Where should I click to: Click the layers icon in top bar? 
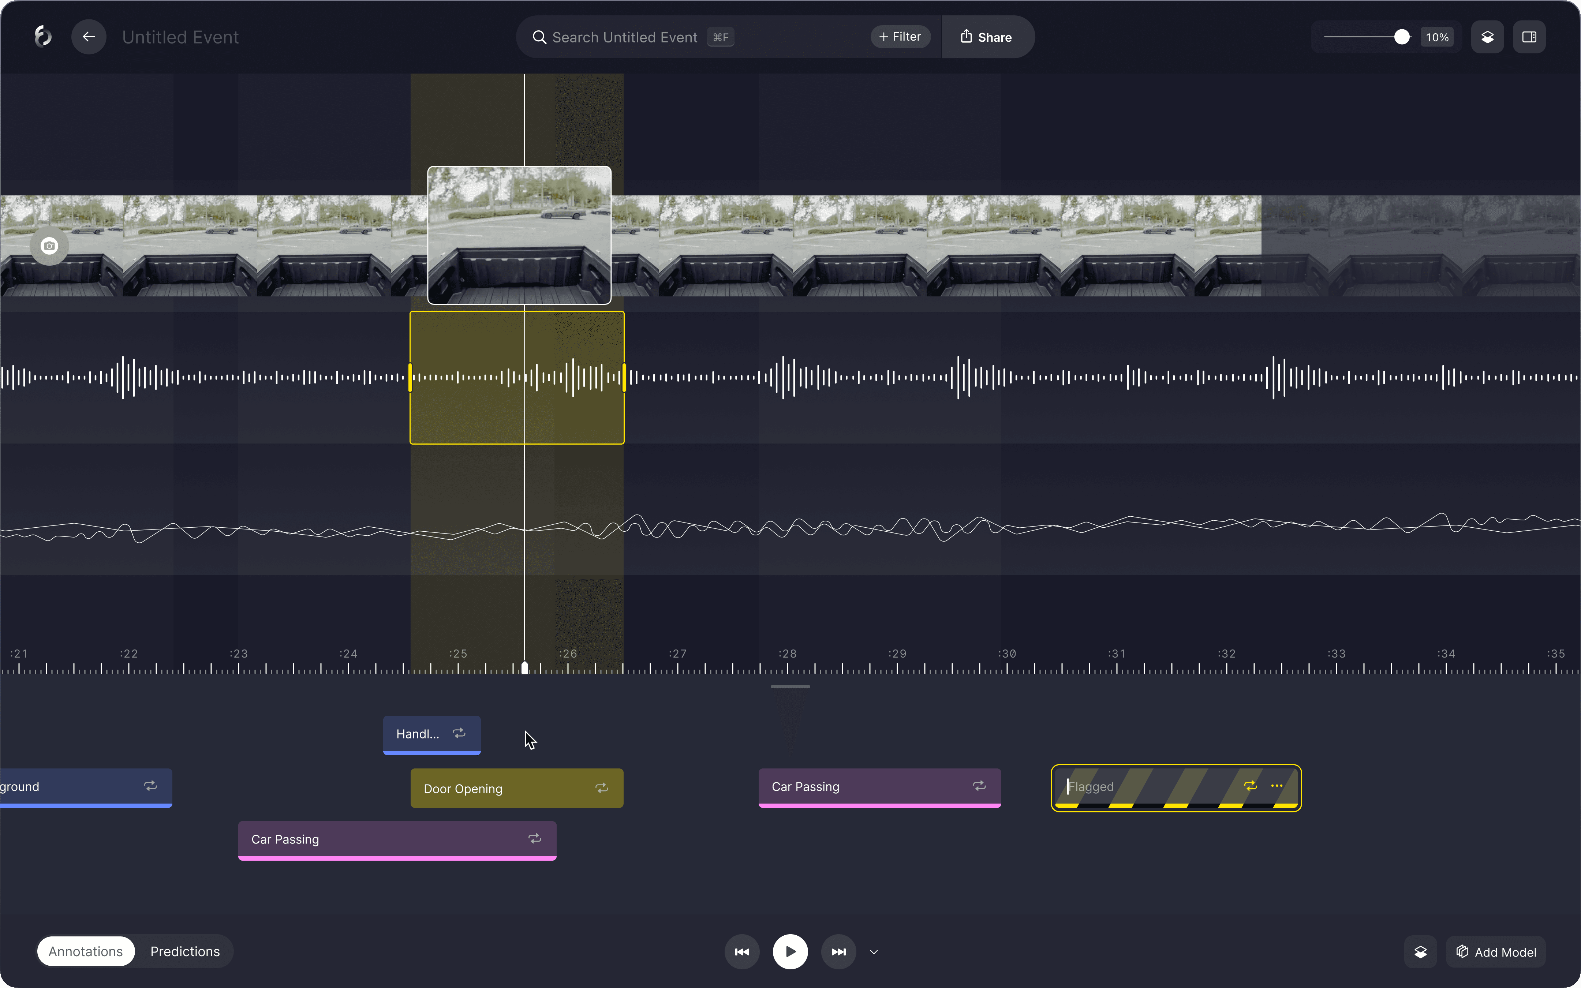click(1487, 37)
